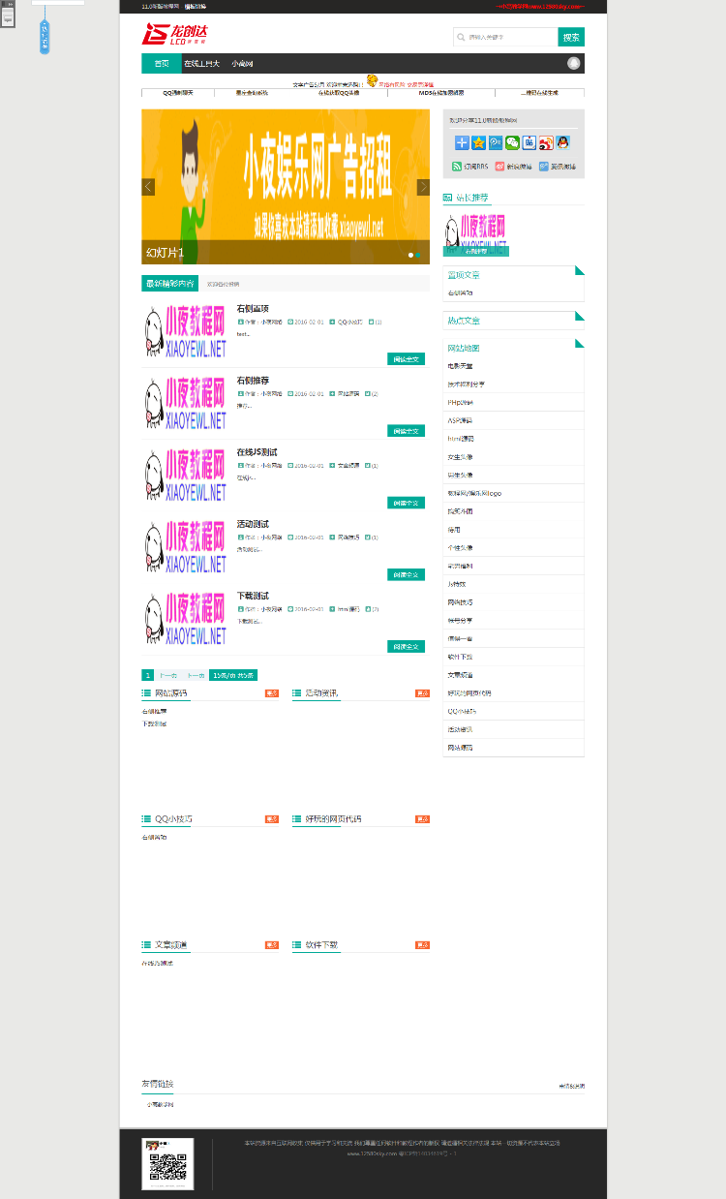
Task: Open the 右侧置顶 article title
Action: [253, 308]
